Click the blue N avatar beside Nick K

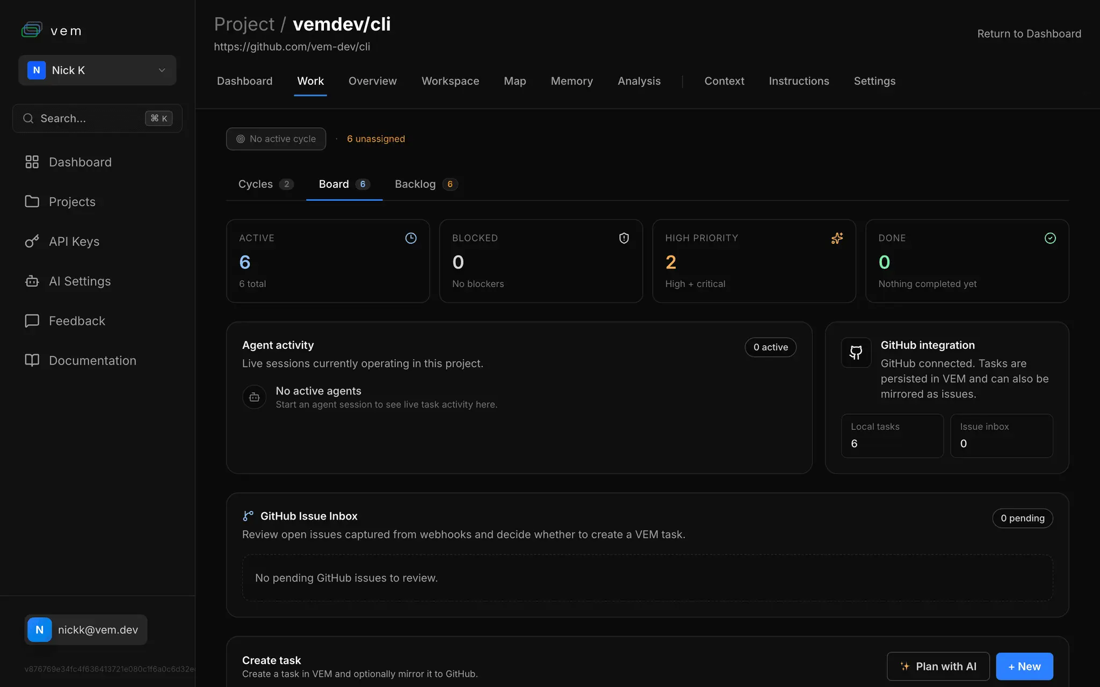pyautogui.click(x=37, y=70)
